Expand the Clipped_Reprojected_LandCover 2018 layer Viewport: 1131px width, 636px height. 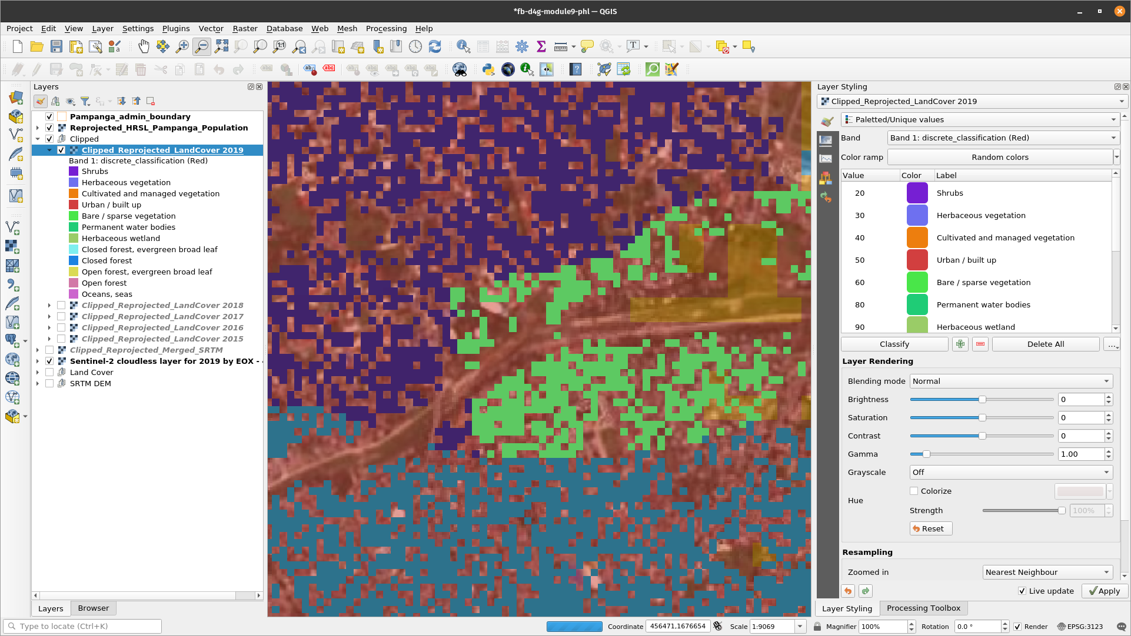tap(49, 305)
